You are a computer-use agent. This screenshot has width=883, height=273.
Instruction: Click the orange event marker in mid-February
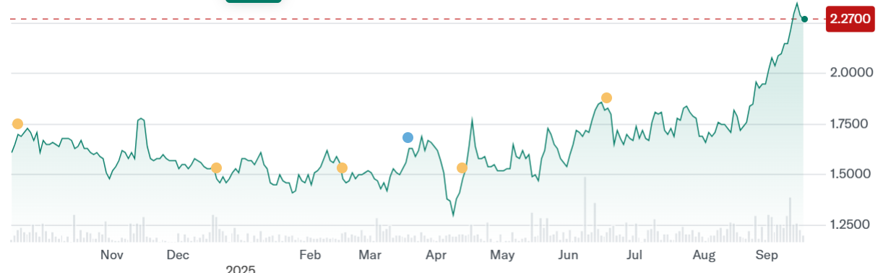[x=342, y=168]
